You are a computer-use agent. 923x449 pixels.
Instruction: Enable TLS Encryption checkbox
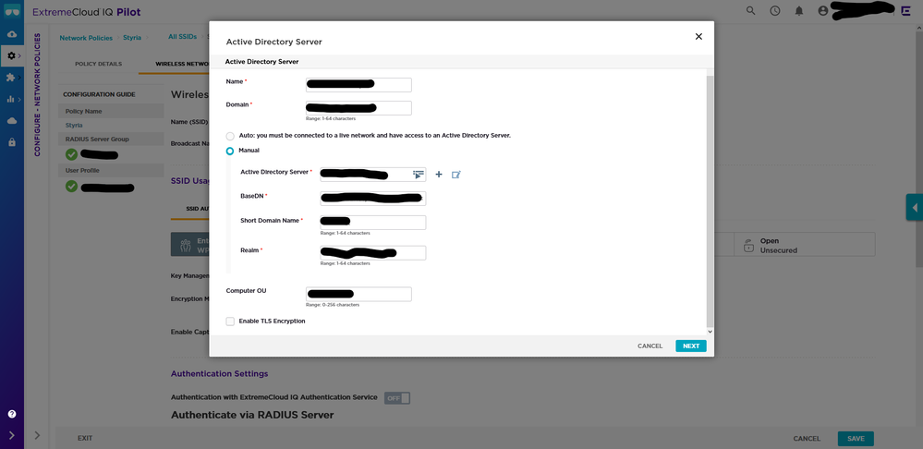230,322
